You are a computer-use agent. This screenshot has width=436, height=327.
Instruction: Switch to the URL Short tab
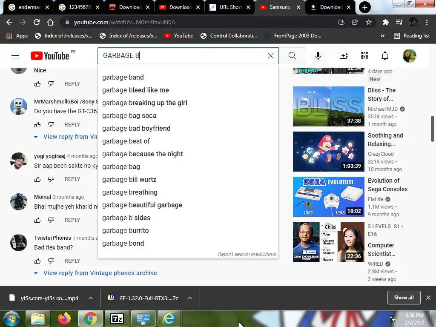tap(229, 7)
